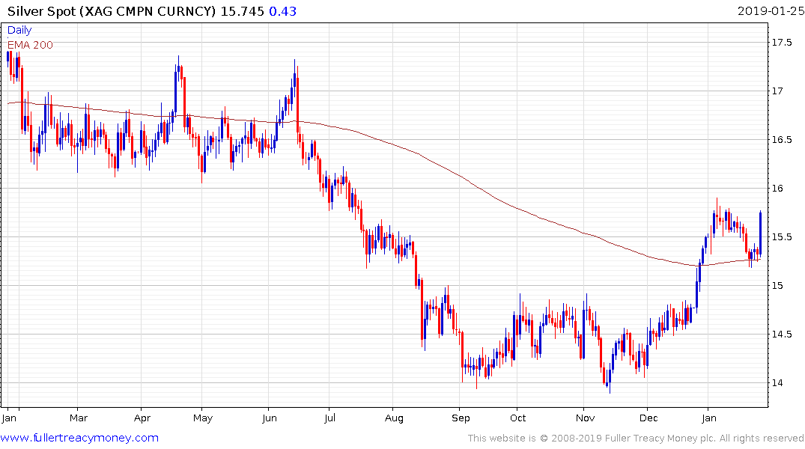This screenshot has width=805, height=449.
Task: Click the date 2019-01-25
Action: point(771,11)
